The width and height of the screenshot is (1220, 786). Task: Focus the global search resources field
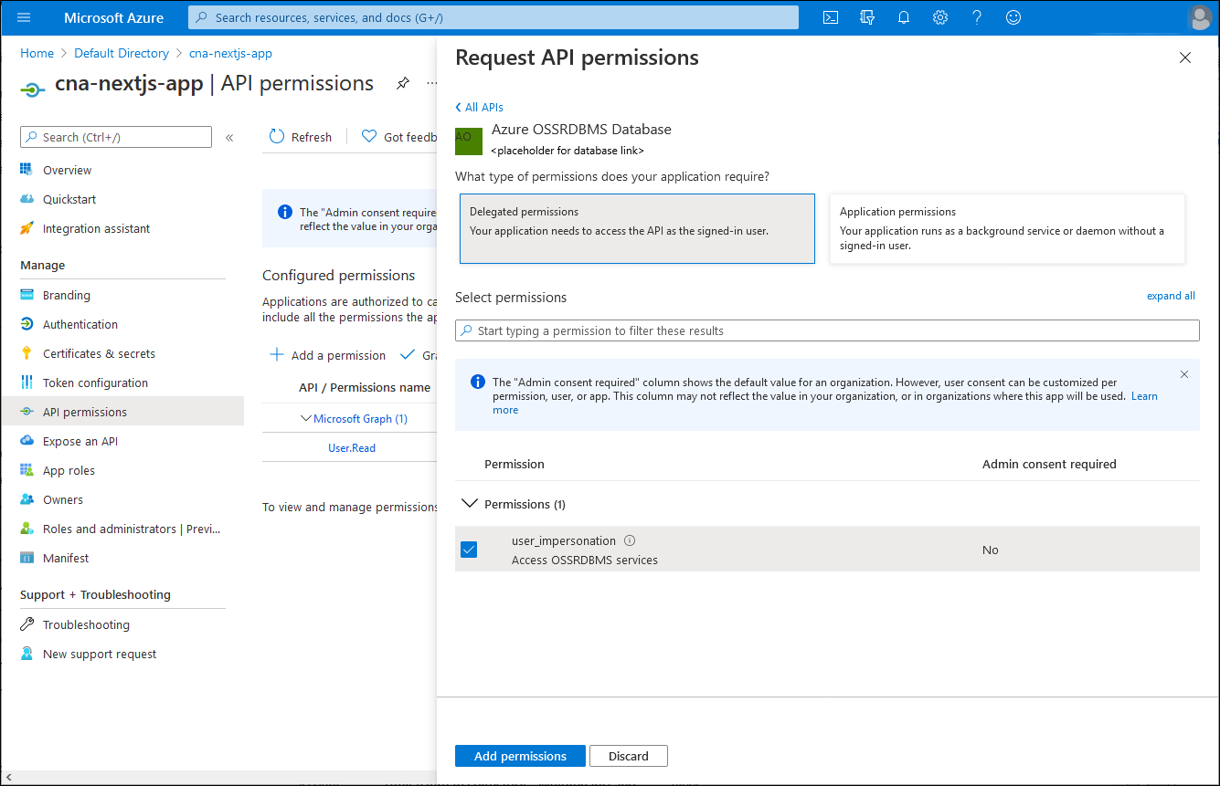493,17
